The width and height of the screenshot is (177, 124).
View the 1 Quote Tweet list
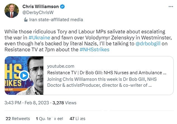pyautogui.click(x=49, y=119)
